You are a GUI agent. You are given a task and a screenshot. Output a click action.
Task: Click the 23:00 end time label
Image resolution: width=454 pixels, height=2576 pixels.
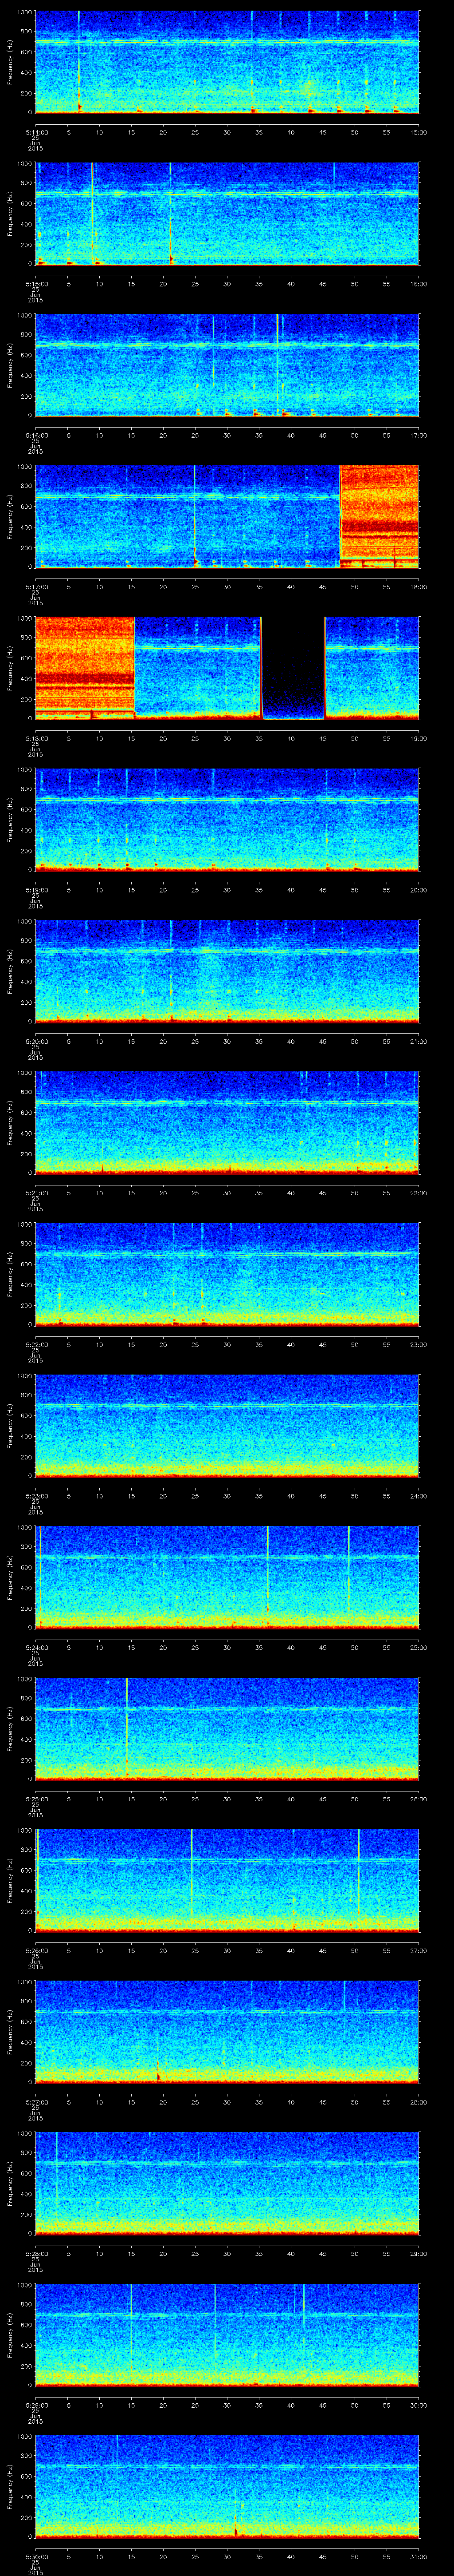tap(418, 1344)
